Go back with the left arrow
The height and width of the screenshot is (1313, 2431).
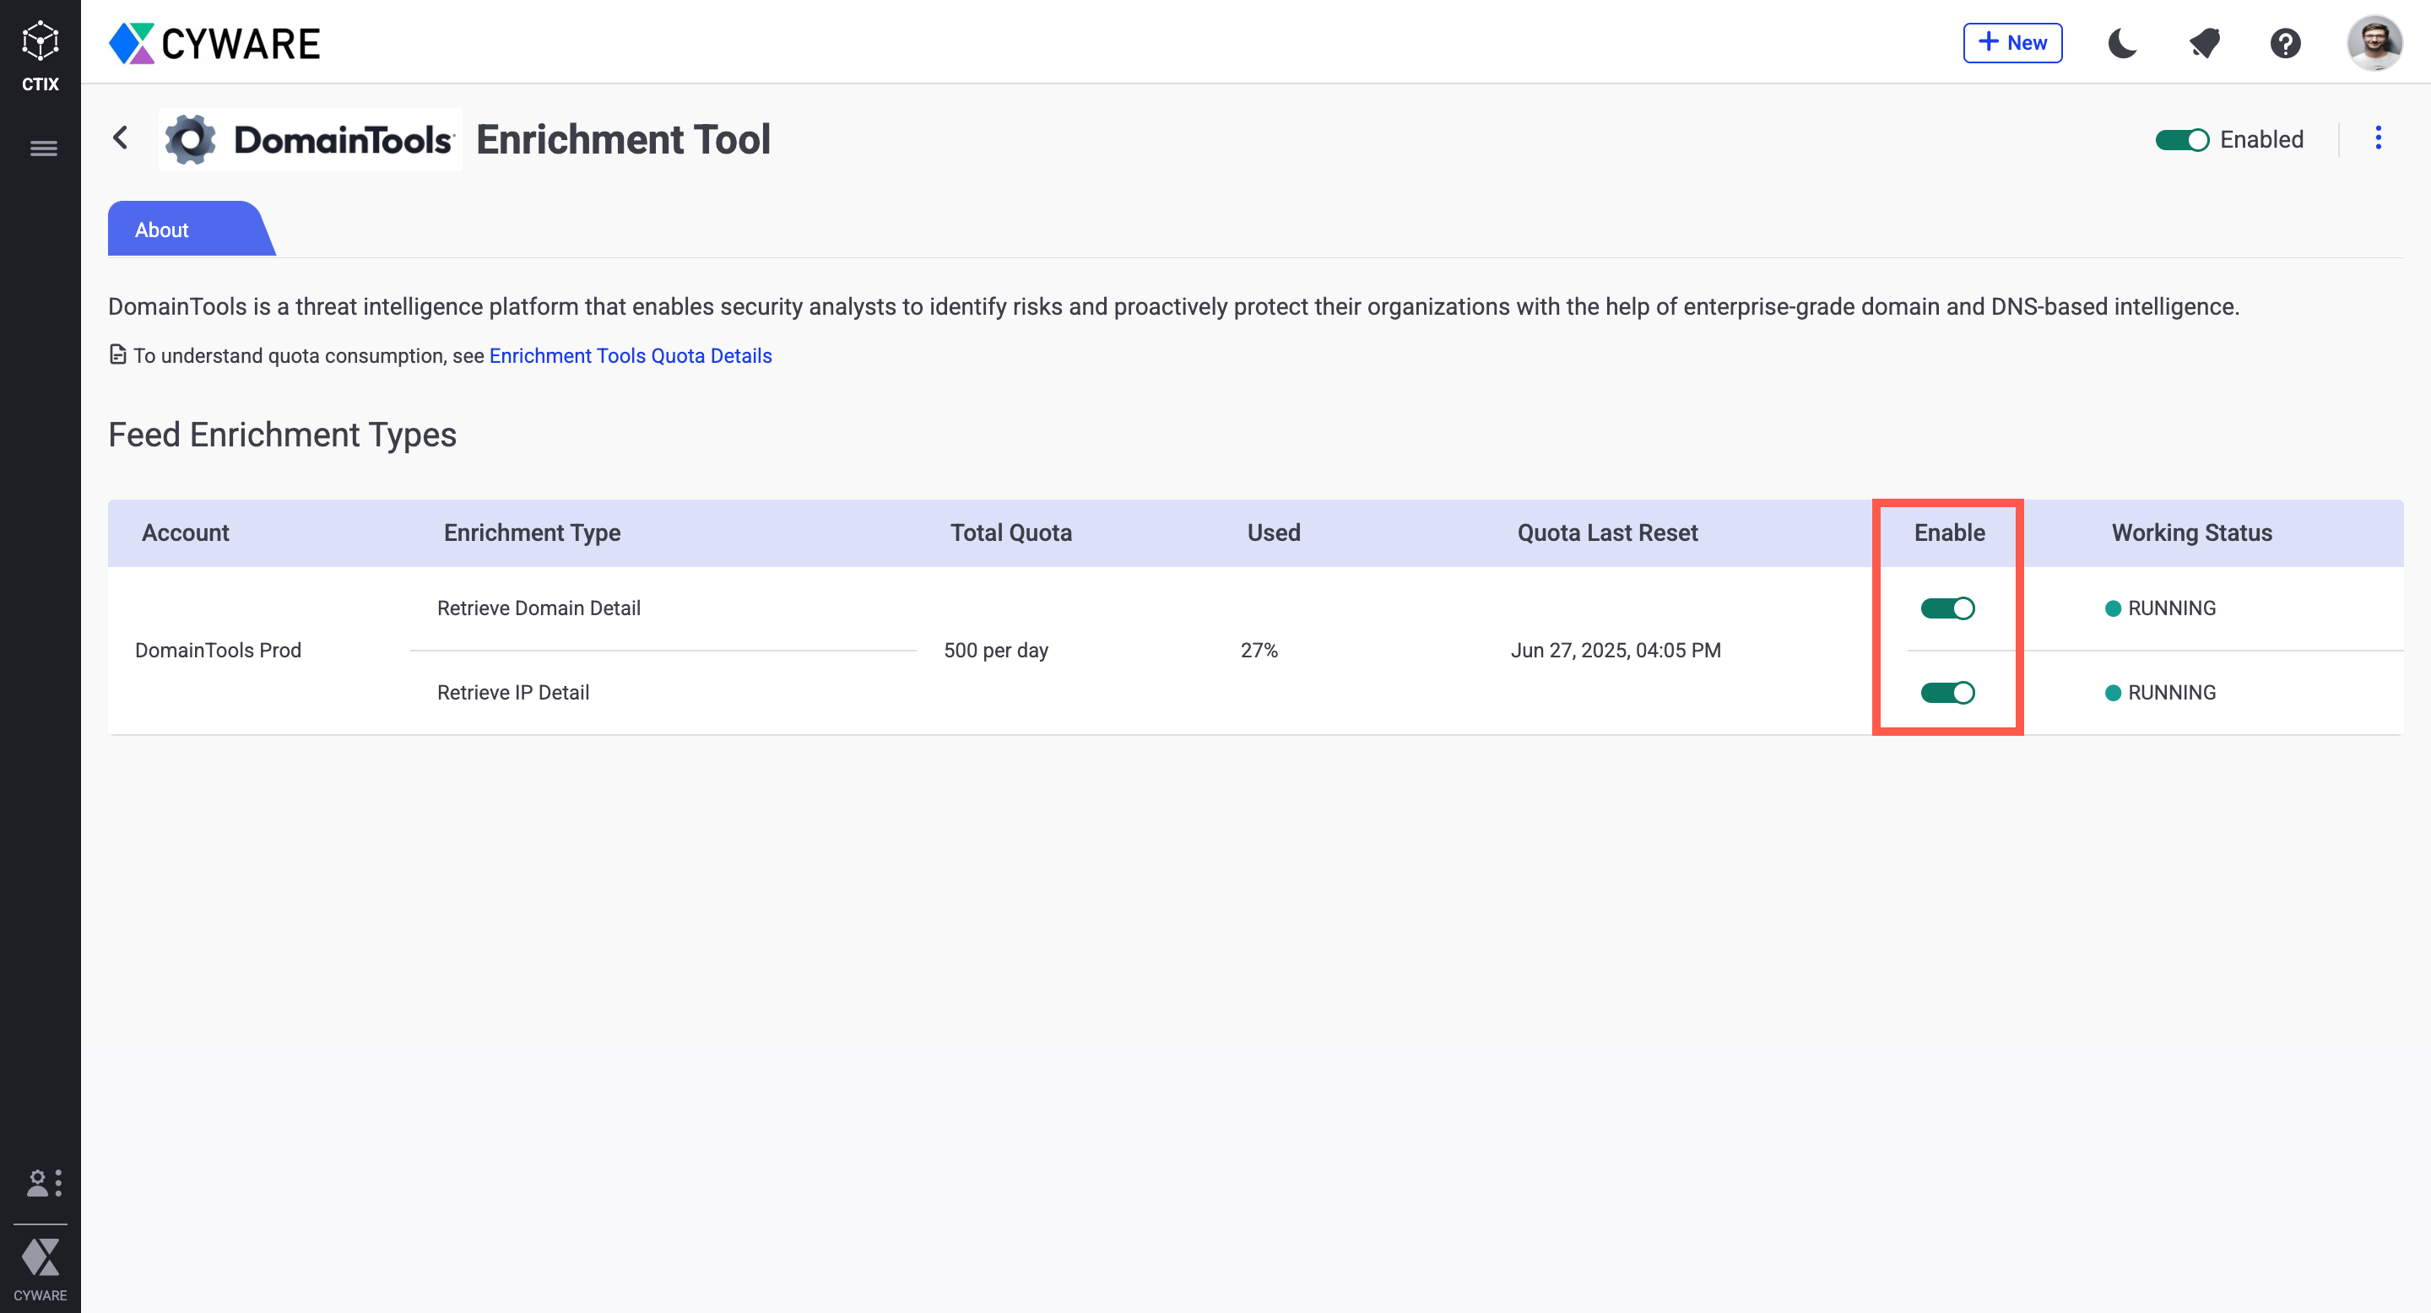pos(121,138)
